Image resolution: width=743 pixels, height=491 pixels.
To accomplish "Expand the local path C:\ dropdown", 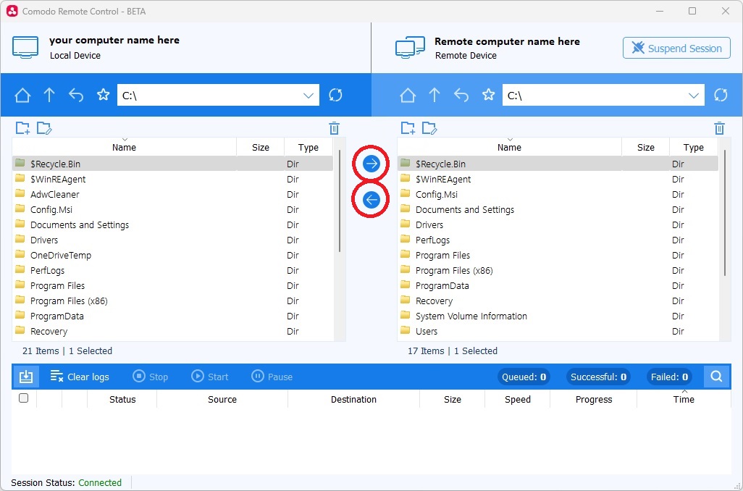I will [309, 96].
